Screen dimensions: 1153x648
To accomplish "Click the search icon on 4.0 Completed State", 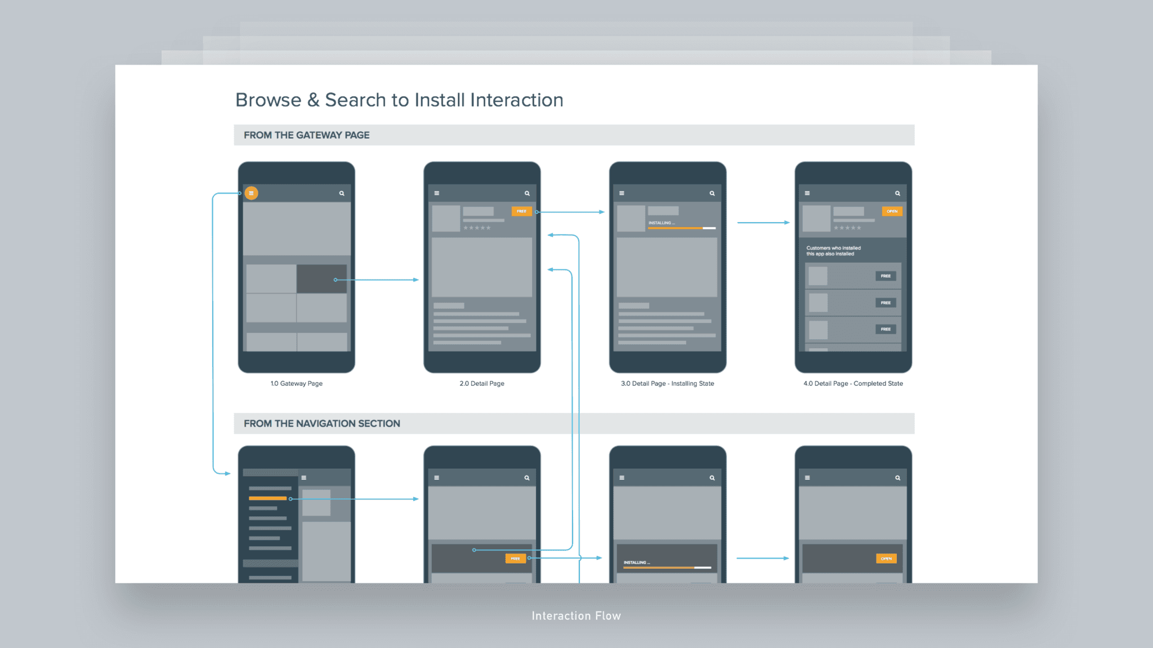I will (x=897, y=193).
